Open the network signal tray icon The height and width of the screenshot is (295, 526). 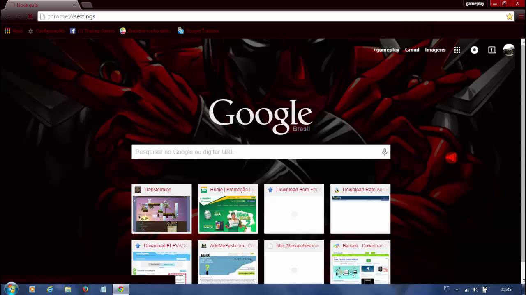pyautogui.click(x=466, y=290)
